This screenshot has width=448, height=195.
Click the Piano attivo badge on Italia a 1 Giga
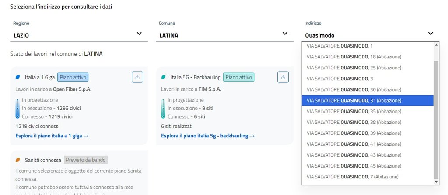(73, 77)
